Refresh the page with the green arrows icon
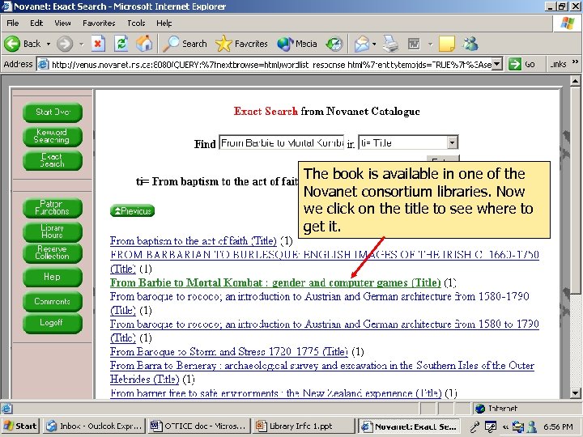583x437 pixels. coord(121,44)
